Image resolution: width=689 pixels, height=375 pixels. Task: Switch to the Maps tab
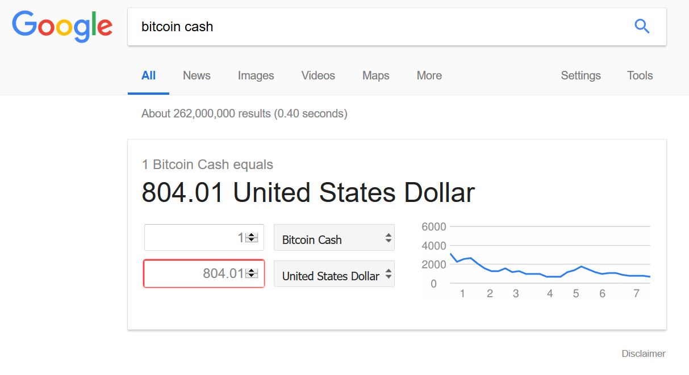click(x=376, y=75)
